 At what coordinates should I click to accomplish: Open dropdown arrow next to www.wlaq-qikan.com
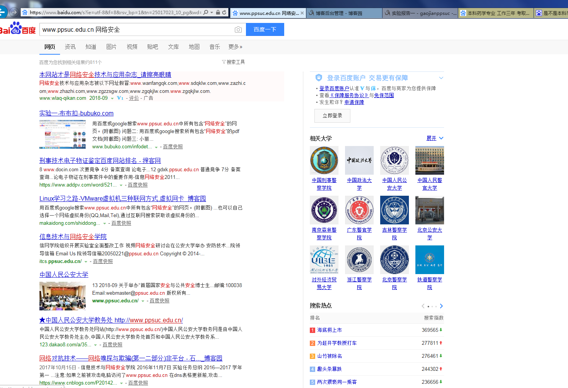112,99
